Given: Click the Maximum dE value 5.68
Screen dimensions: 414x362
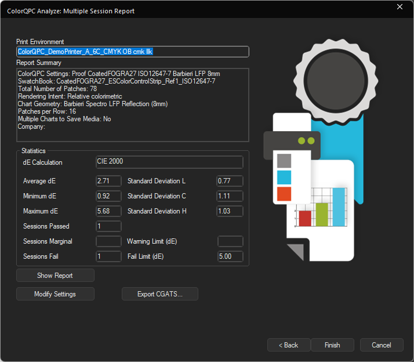Looking at the screenshot, I should click(108, 211).
